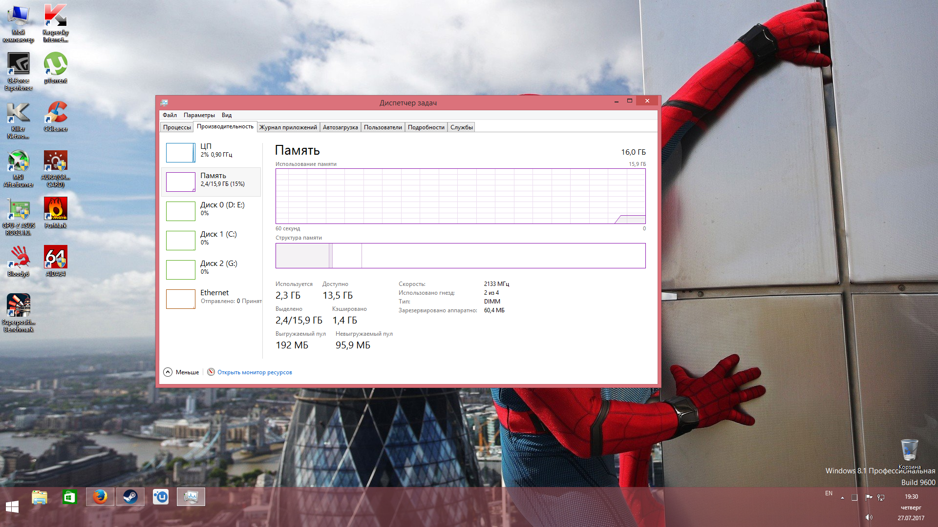Select Ethernet in the performance sidebar
Image resolution: width=938 pixels, height=527 pixels.
(x=211, y=299)
